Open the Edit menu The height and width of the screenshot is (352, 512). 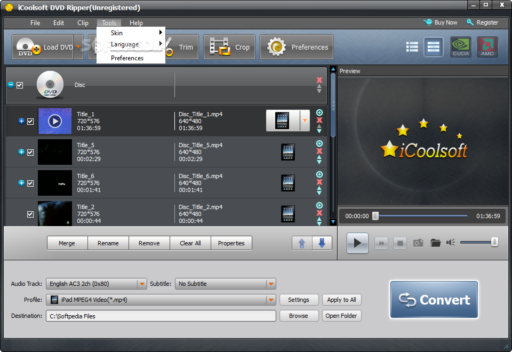click(x=59, y=23)
